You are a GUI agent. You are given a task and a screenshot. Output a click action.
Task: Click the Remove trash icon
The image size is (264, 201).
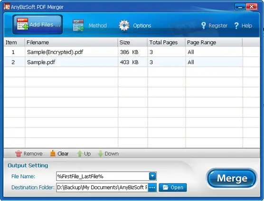pos(19,154)
